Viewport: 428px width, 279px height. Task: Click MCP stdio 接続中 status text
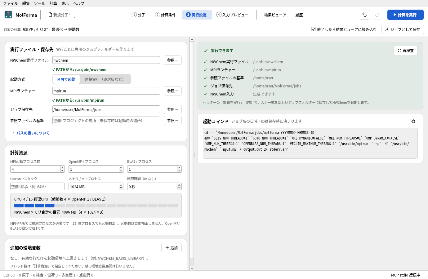pos(406,275)
